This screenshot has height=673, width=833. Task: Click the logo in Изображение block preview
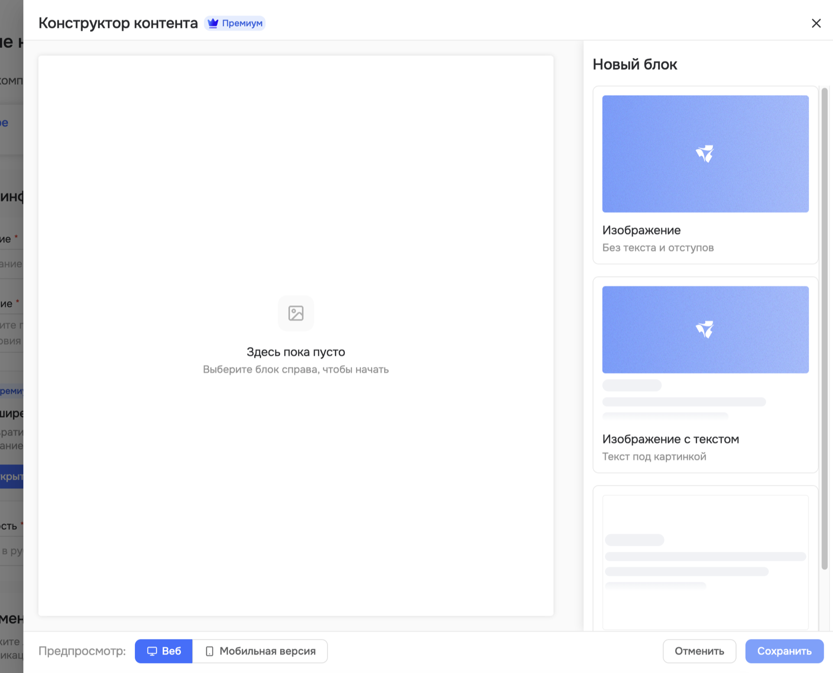tap(705, 154)
